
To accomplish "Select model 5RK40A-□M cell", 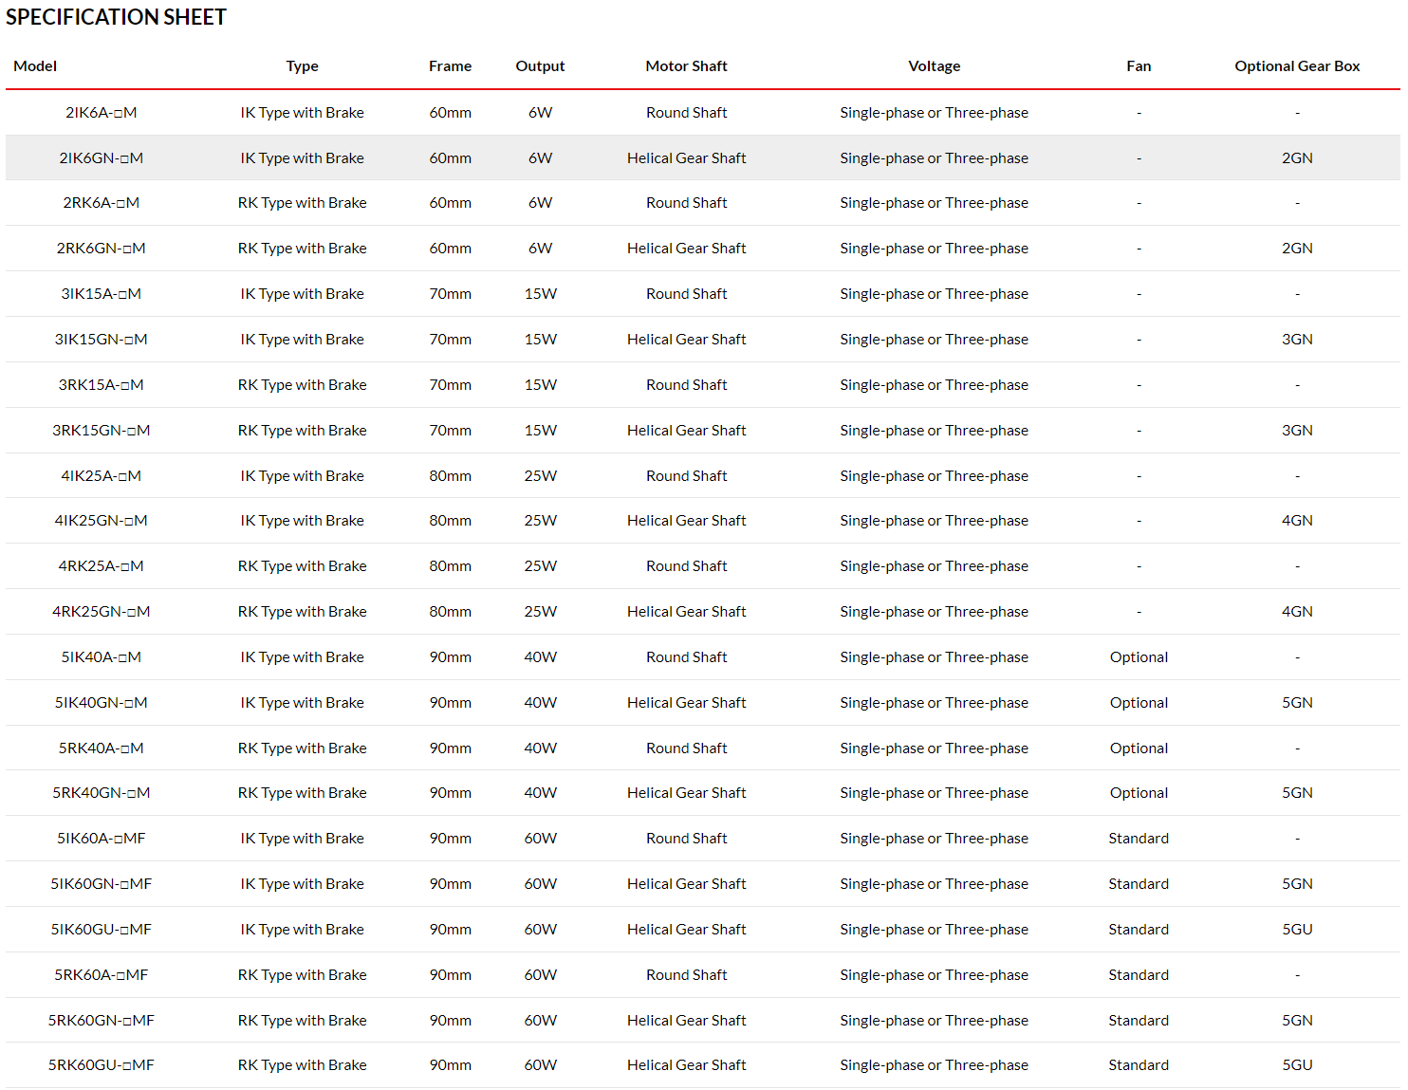I will 102,748.
